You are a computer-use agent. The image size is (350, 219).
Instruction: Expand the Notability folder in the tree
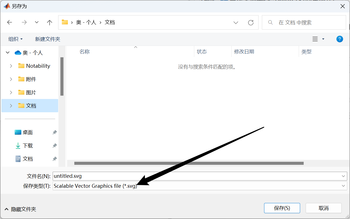pyautogui.click(x=11, y=66)
